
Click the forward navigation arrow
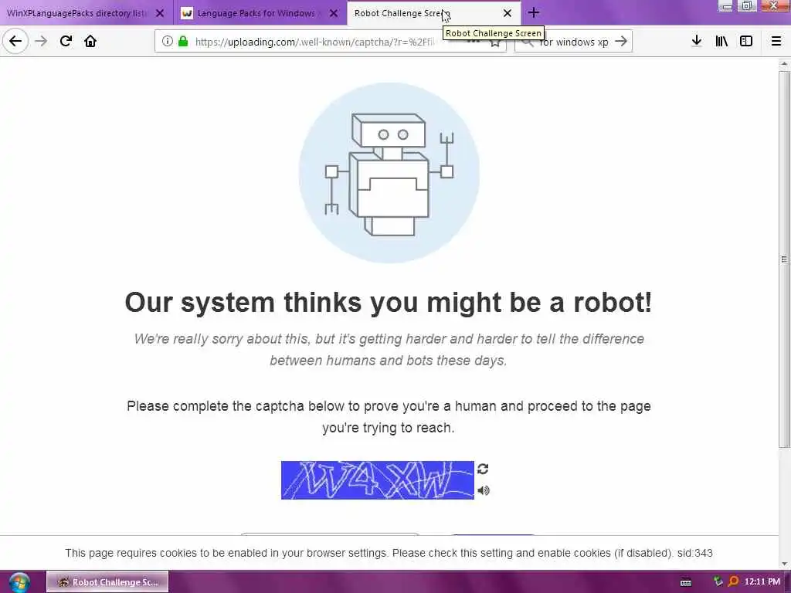click(x=41, y=41)
